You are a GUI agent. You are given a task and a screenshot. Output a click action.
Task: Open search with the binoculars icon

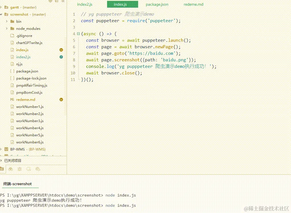coord(11,169)
